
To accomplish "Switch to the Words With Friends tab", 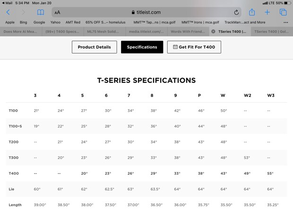I will [188, 32].
